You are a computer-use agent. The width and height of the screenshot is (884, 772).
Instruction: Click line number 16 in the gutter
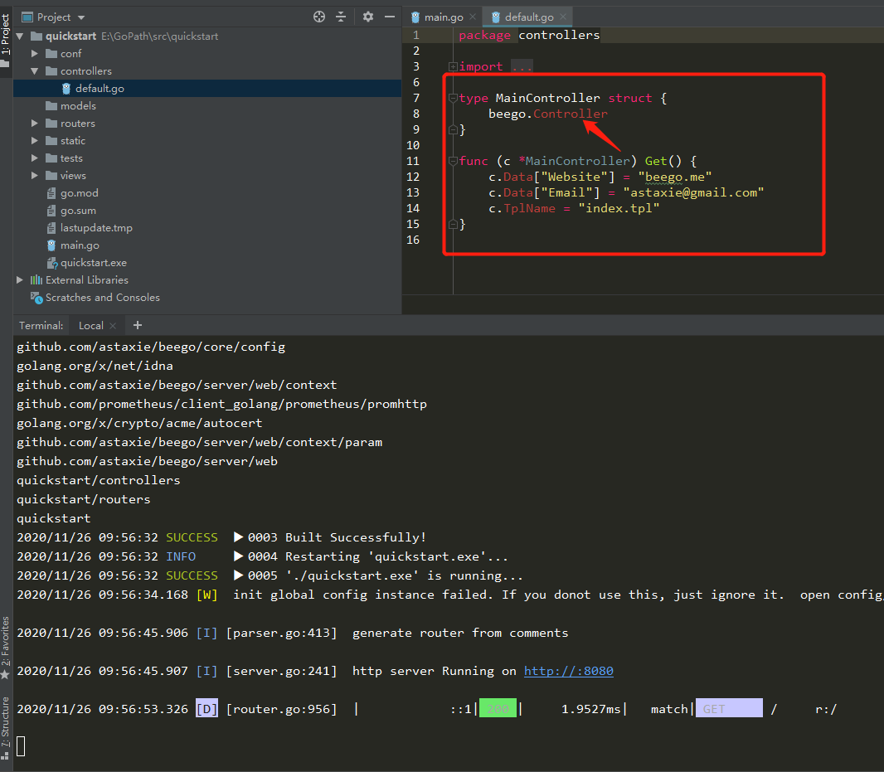(x=413, y=240)
